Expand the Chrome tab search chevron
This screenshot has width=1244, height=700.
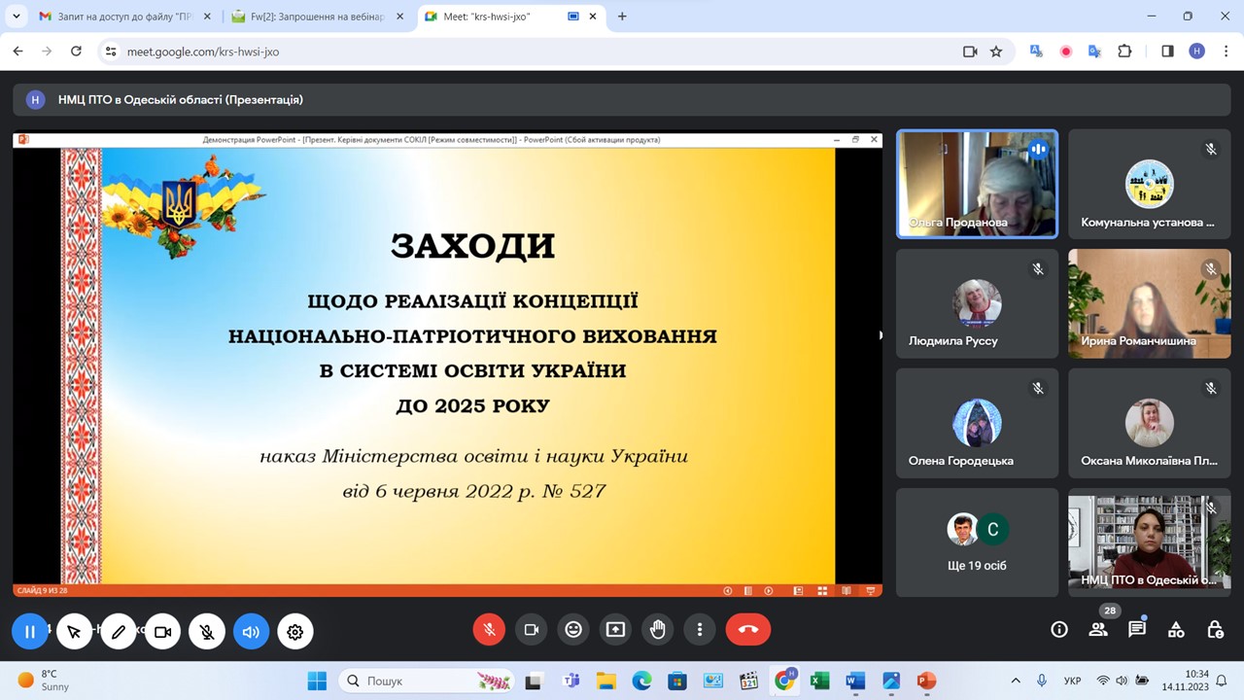coord(17,17)
